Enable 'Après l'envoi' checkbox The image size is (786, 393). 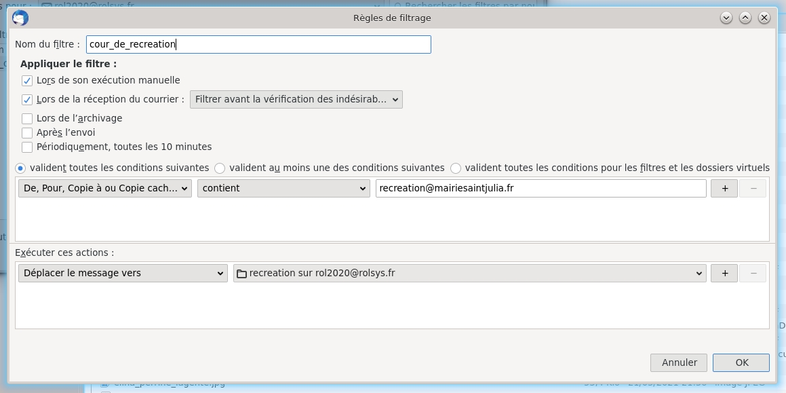click(27, 133)
